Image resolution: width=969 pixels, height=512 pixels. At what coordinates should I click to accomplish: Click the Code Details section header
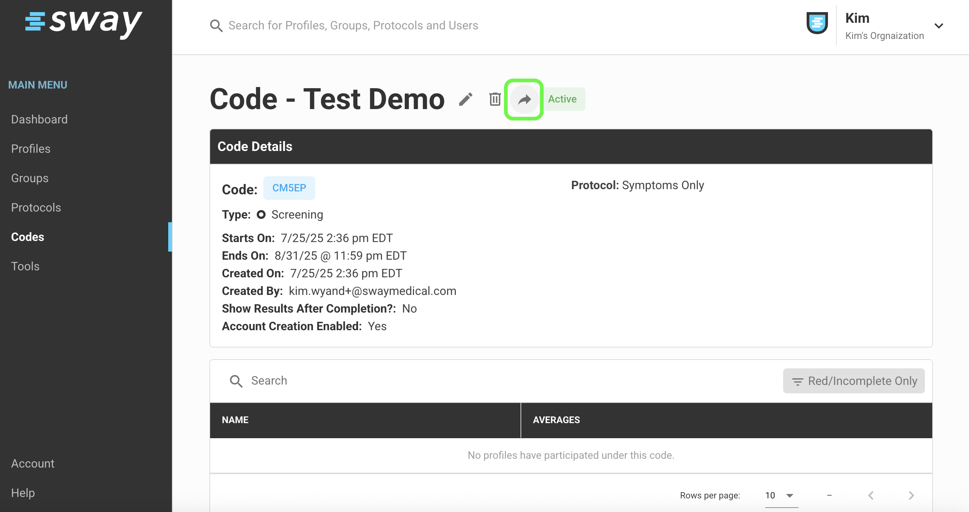click(x=571, y=147)
